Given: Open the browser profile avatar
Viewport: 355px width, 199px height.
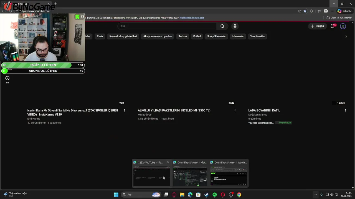Looking at the screenshot, I should pos(326,11).
